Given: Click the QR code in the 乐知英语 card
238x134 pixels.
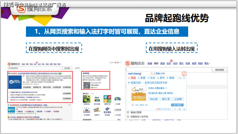Looking at the screenshot, I should 87,86.
